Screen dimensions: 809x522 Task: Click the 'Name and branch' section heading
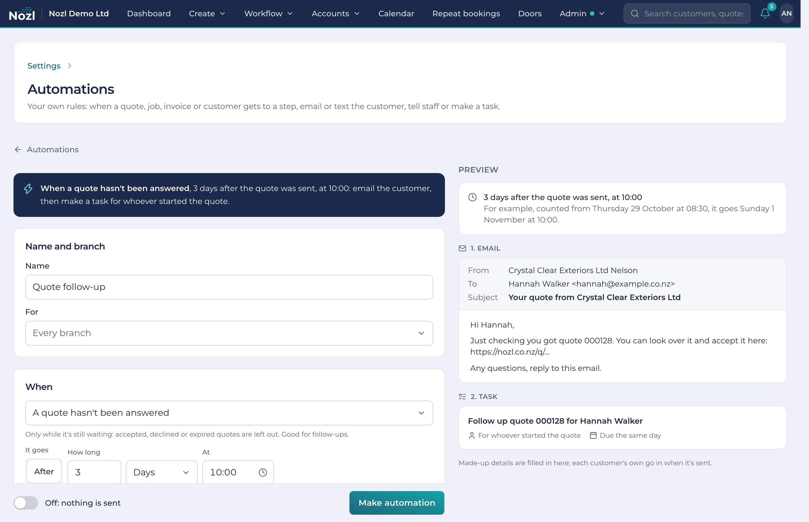pyautogui.click(x=65, y=246)
